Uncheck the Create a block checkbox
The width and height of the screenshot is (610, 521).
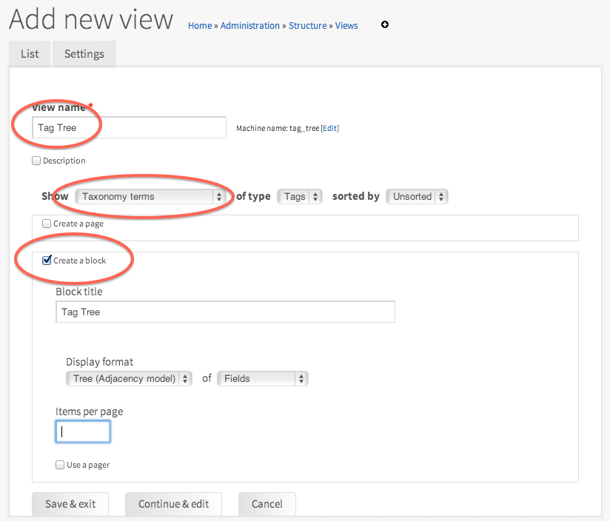(x=47, y=260)
